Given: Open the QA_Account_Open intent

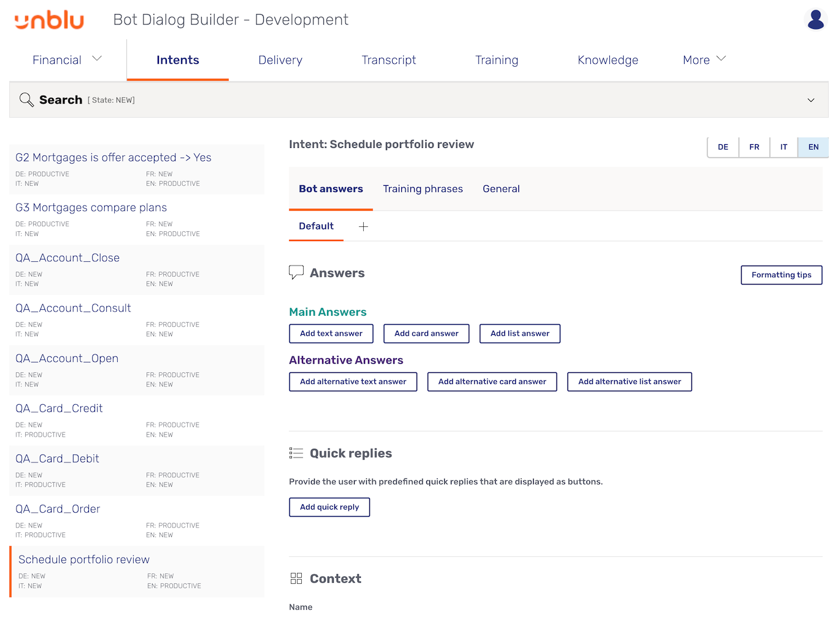Looking at the screenshot, I should 66,358.
